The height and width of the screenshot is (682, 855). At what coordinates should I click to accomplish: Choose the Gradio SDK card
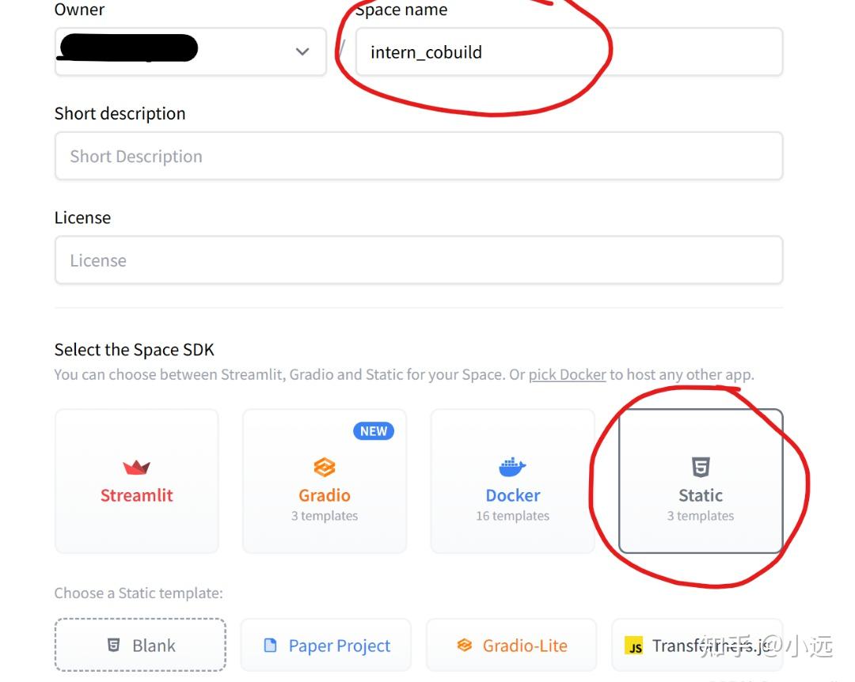pos(325,481)
